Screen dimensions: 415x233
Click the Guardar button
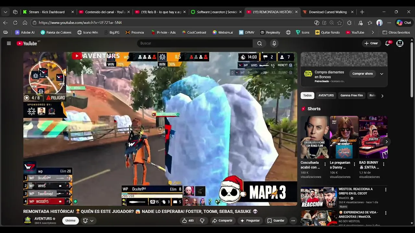click(x=276, y=221)
